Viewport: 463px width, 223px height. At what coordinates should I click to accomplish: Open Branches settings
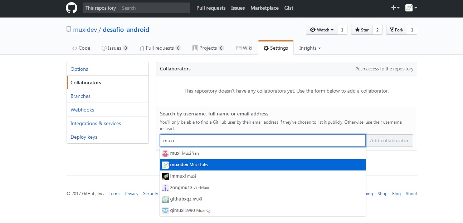click(x=108, y=96)
